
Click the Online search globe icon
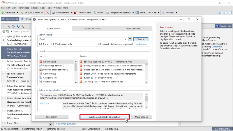tap(53, 13)
